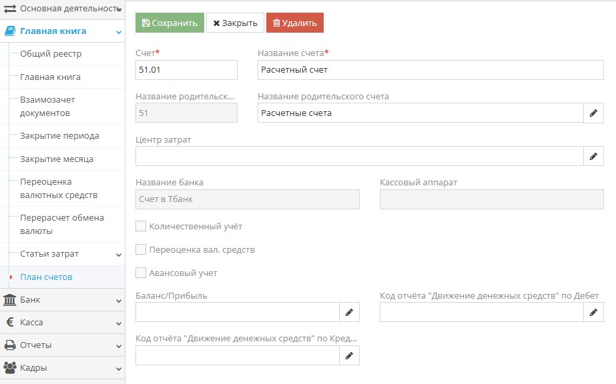Click pencil icon for cash flow Дебет code
Screen dimensions: 616x384
click(593, 312)
